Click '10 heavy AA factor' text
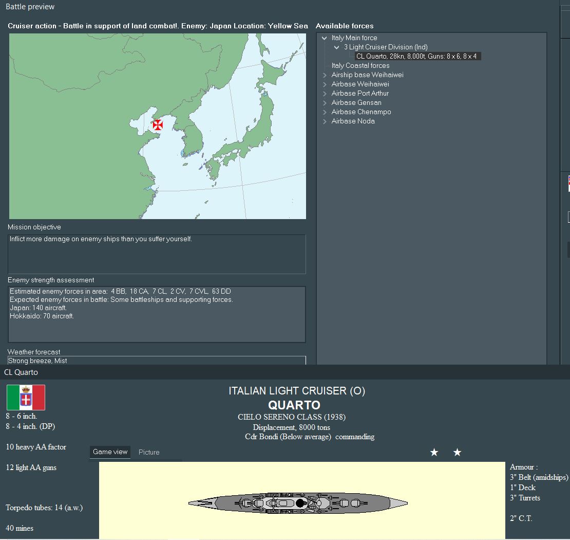 [36, 447]
